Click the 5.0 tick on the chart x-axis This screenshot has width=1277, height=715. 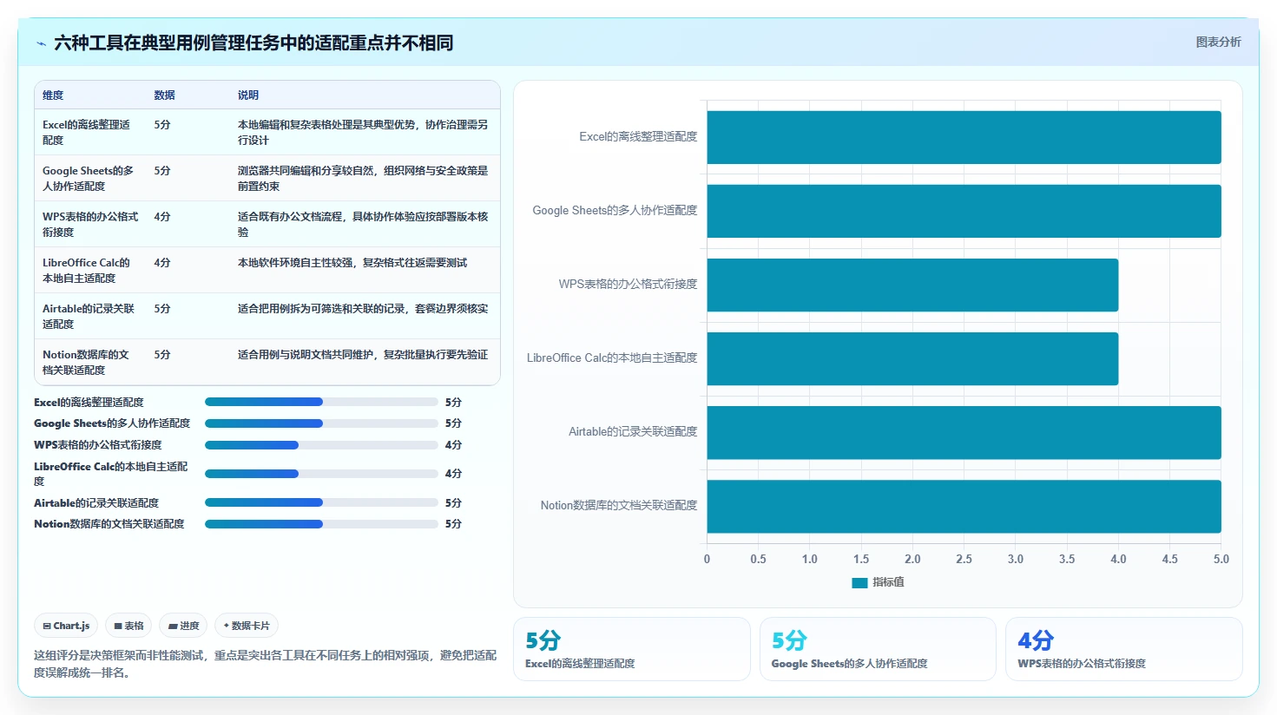tap(1221, 560)
